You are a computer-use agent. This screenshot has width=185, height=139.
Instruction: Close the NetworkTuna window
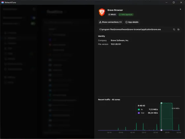pyautogui.click(x=181, y=2)
